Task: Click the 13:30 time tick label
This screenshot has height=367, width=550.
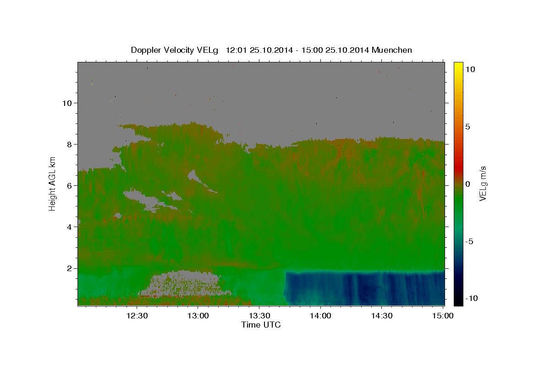Action: pyautogui.click(x=259, y=316)
